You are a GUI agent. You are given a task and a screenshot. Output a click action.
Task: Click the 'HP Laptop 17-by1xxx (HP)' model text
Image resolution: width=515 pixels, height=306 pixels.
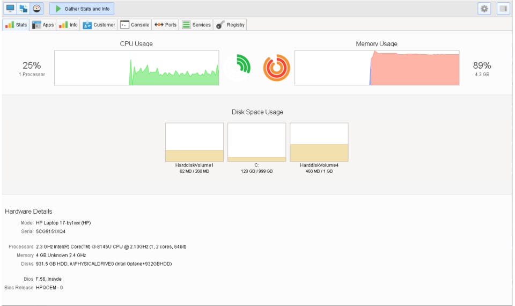[x=63, y=223]
